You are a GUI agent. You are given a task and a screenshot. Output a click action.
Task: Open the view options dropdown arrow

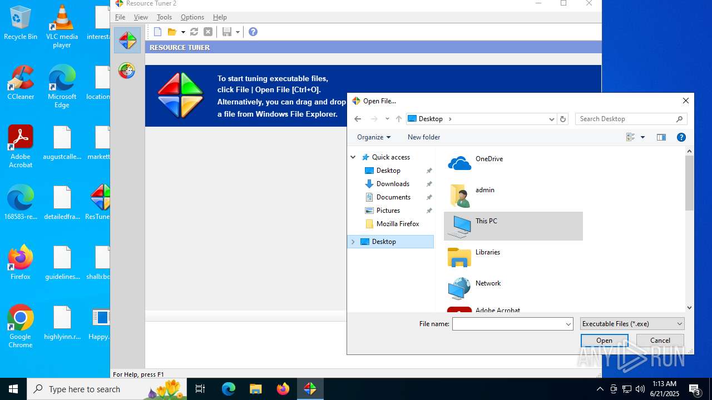click(x=642, y=137)
